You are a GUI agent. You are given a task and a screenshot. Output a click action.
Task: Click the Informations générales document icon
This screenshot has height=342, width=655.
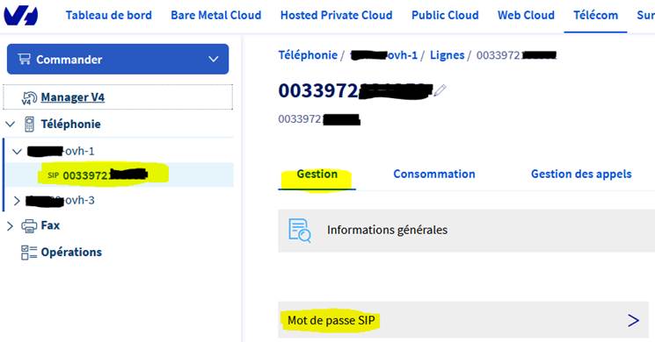[x=300, y=231]
